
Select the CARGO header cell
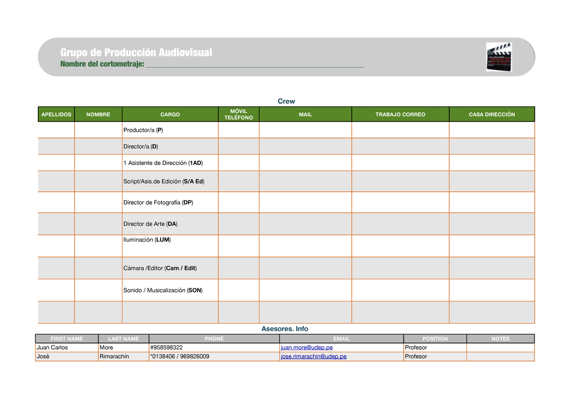point(170,114)
